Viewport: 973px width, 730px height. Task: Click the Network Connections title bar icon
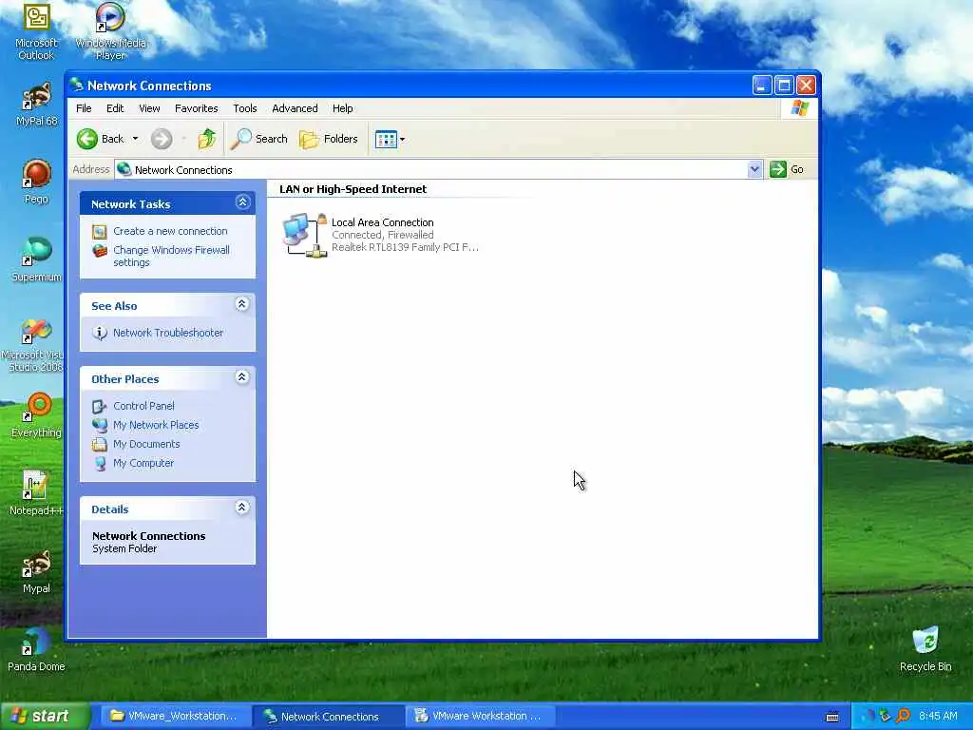pyautogui.click(x=76, y=85)
